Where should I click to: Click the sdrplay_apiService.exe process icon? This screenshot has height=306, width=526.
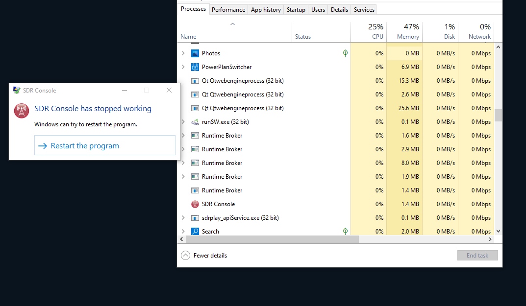tap(195, 218)
